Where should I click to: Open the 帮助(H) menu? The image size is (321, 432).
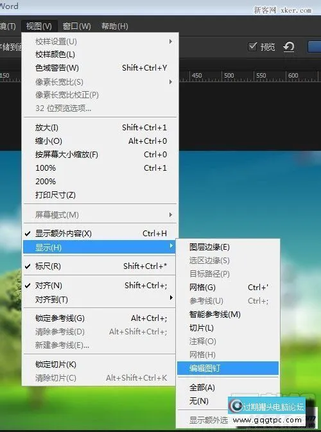115,26
